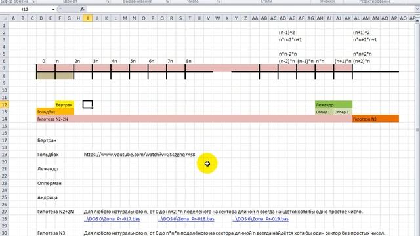
Task: Select column header AD
Action: click(283, 18)
